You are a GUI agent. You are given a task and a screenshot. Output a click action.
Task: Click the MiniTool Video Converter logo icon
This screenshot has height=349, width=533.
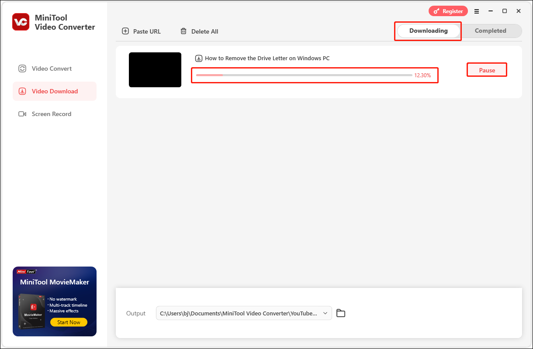[21, 22]
